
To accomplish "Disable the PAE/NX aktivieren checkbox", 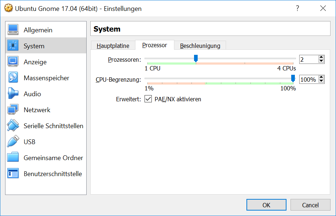I will point(148,99).
